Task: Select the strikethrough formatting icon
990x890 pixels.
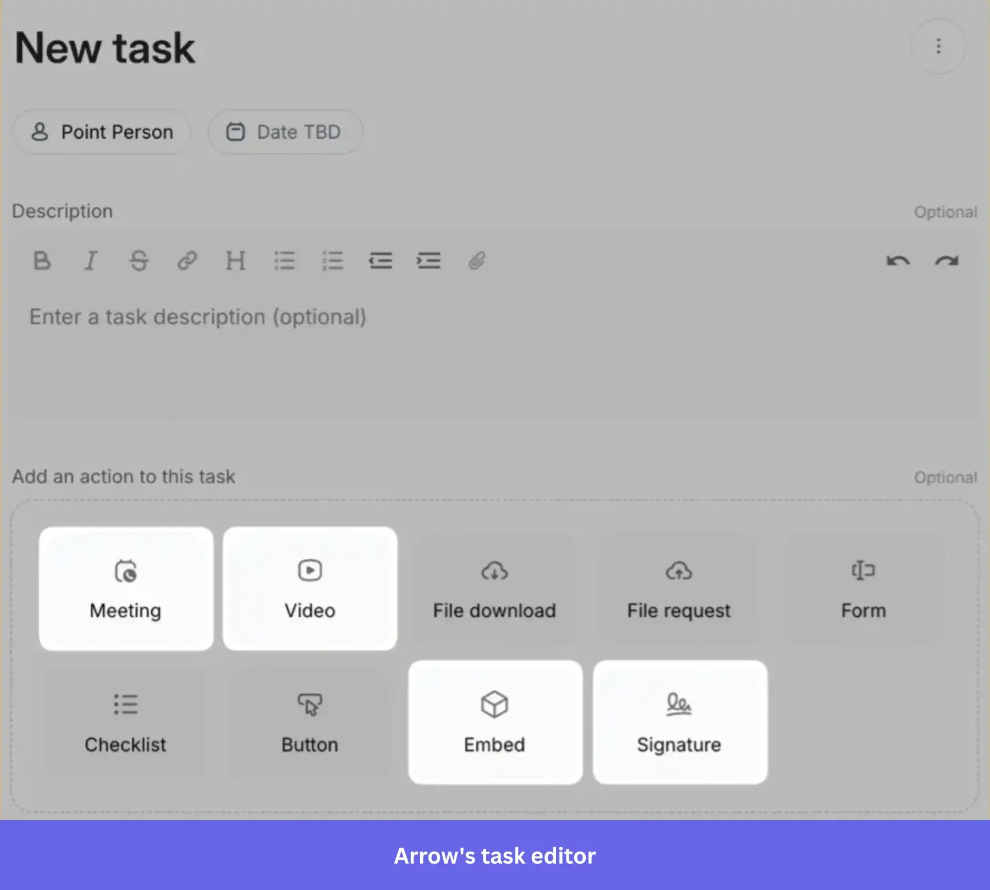Action: pos(139,261)
